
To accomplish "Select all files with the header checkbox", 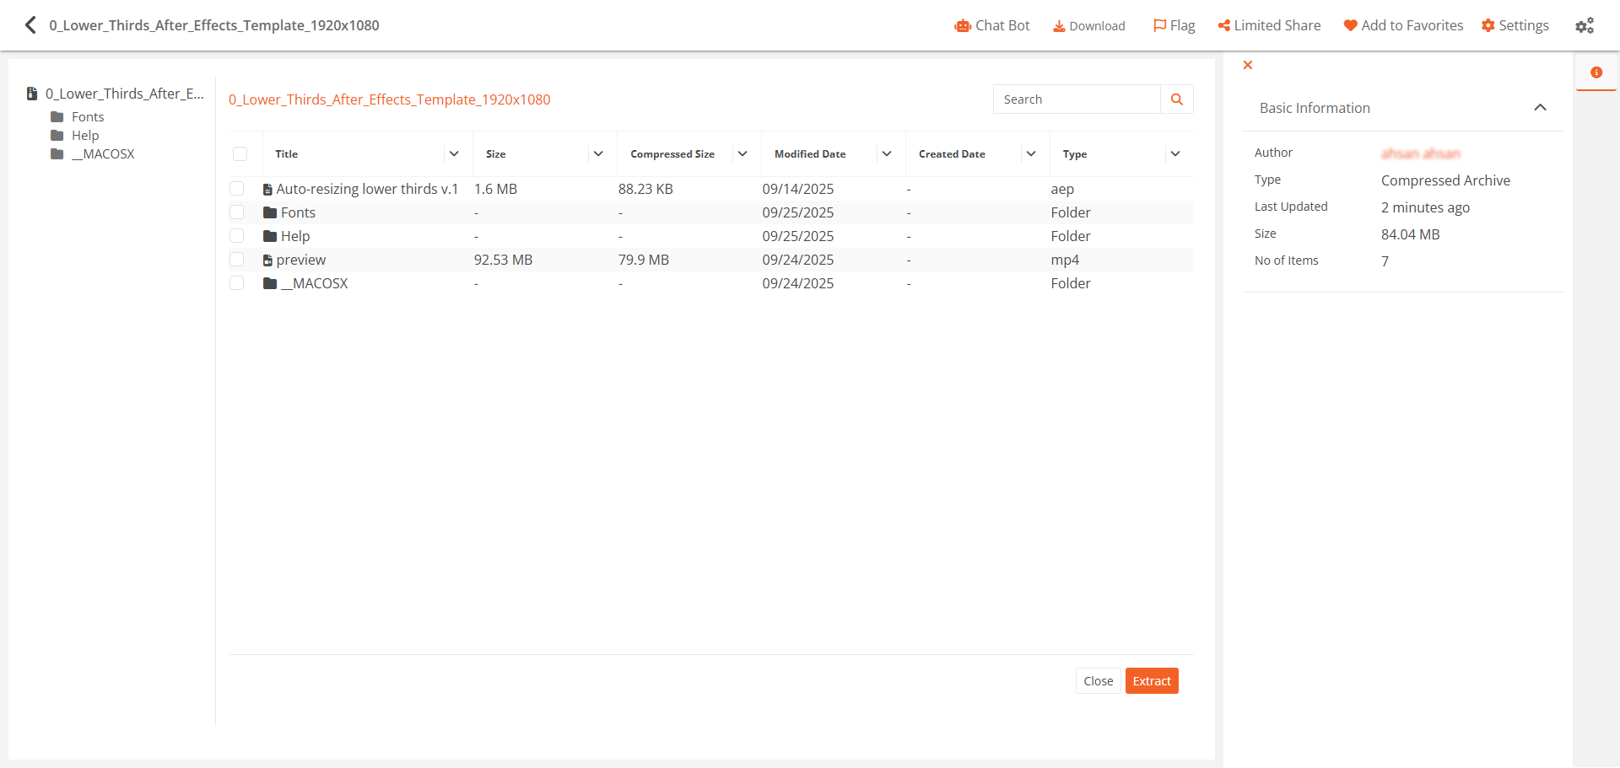I will [x=240, y=153].
